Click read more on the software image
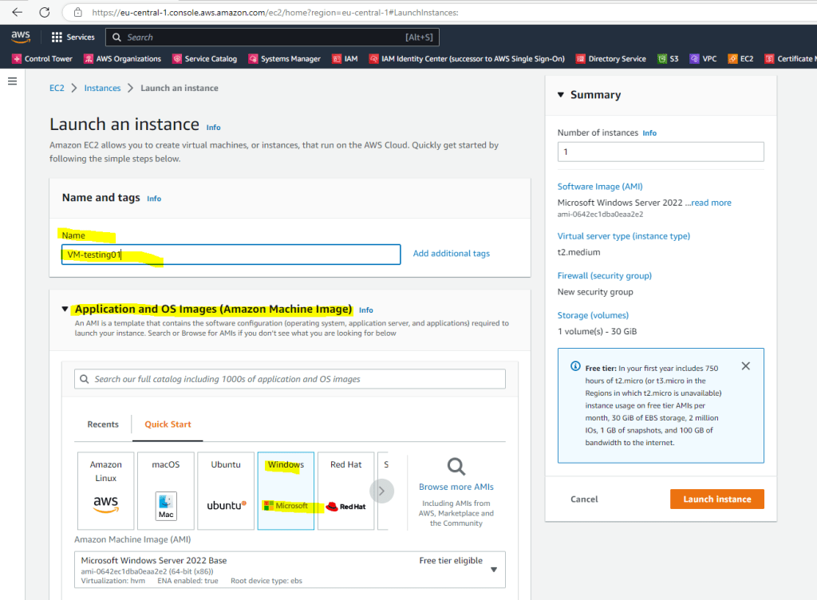Viewport: 817px width, 600px height. (x=711, y=203)
